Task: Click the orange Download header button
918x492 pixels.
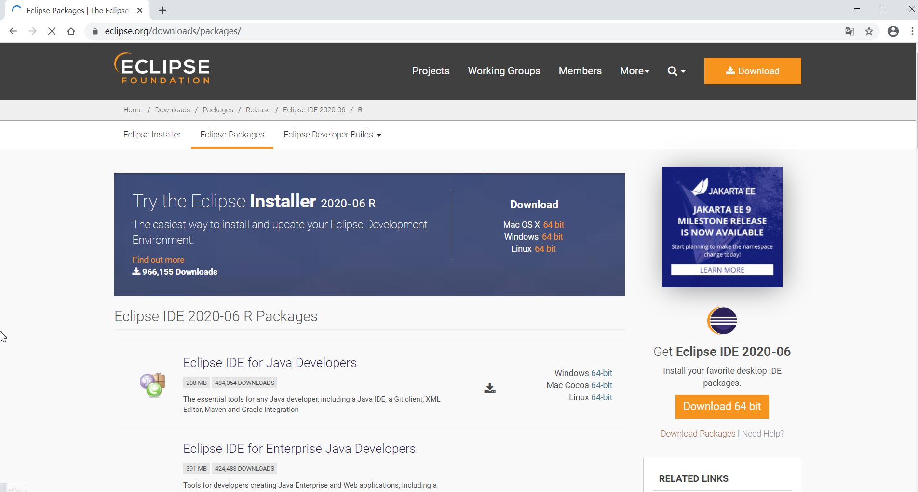Action: [753, 71]
